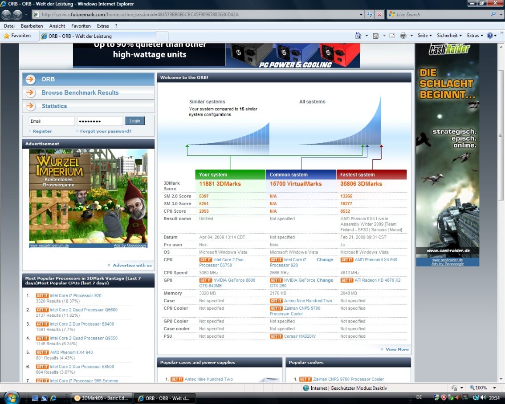Click the Live Search magnifier icon
Screen dimensions: 505x404
coord(493,15)
